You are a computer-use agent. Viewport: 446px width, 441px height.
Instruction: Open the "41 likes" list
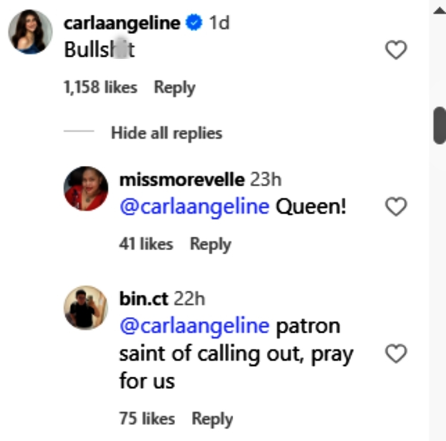[x=146, y=244]
